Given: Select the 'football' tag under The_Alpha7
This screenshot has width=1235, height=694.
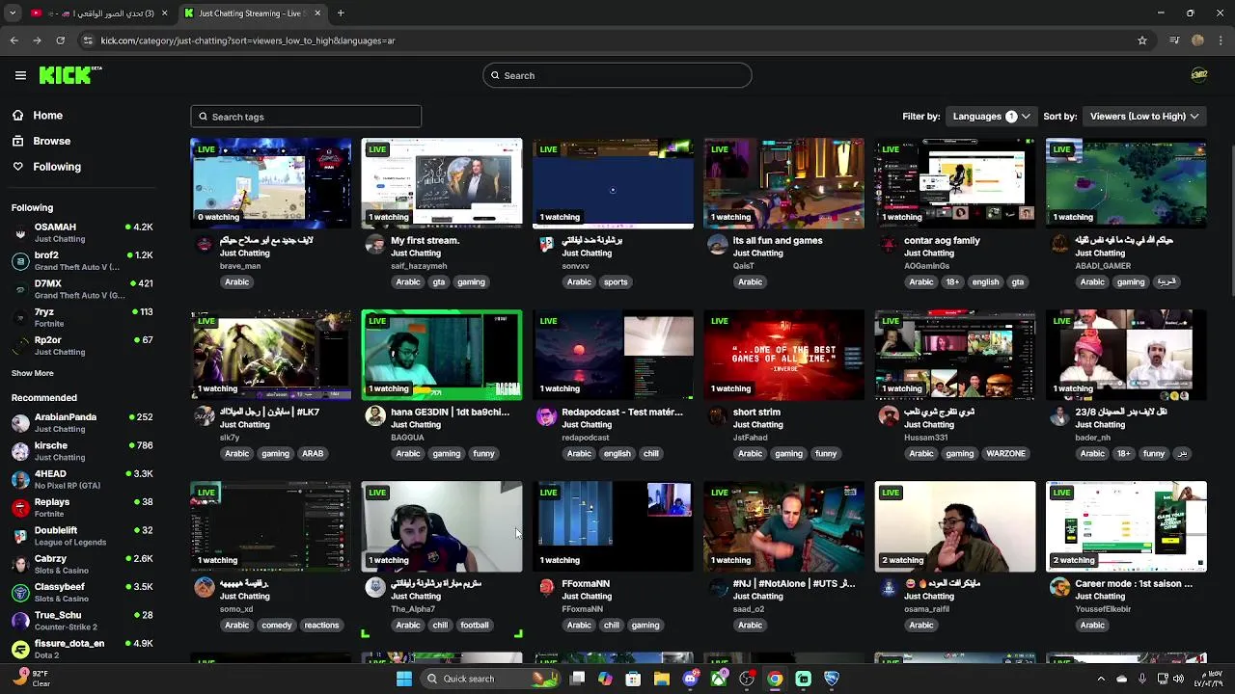Looking at the screenshot, I should (475, 626).
